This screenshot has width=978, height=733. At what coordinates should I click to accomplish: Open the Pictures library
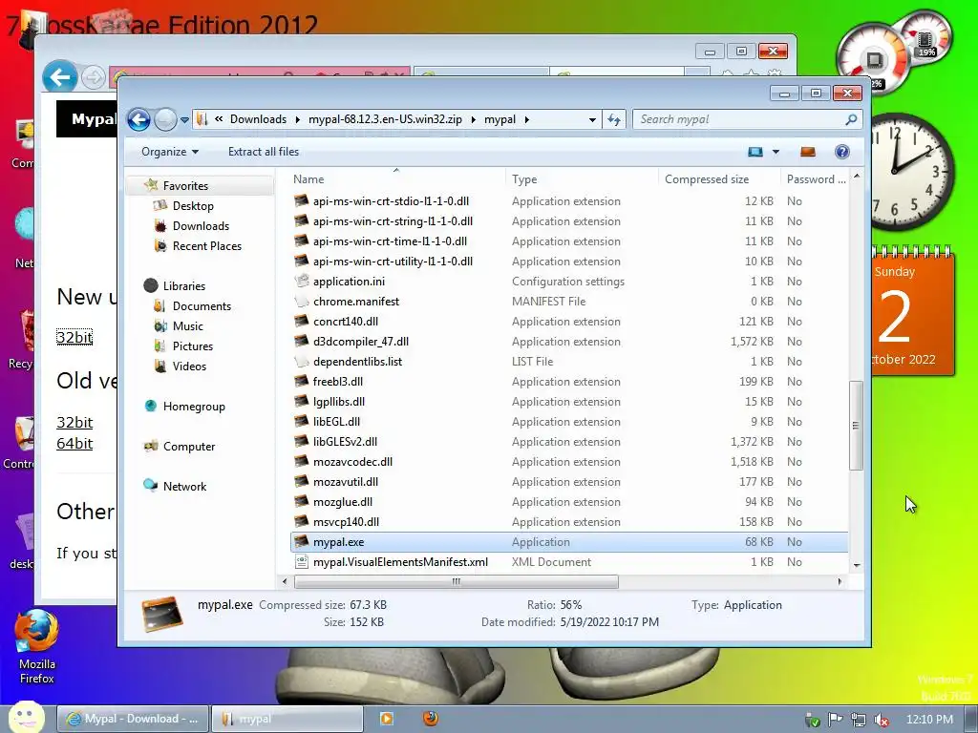click(x=193, y=346)
